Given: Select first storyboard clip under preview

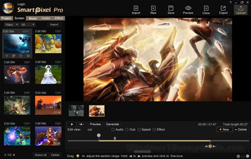Looking at the screenshot, I should [x=76, y=111].
